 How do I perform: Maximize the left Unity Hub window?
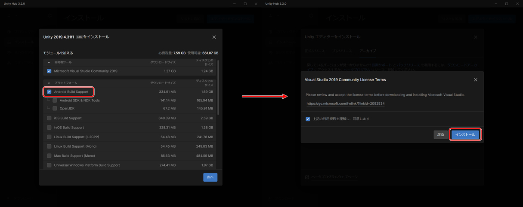point(245,3)
